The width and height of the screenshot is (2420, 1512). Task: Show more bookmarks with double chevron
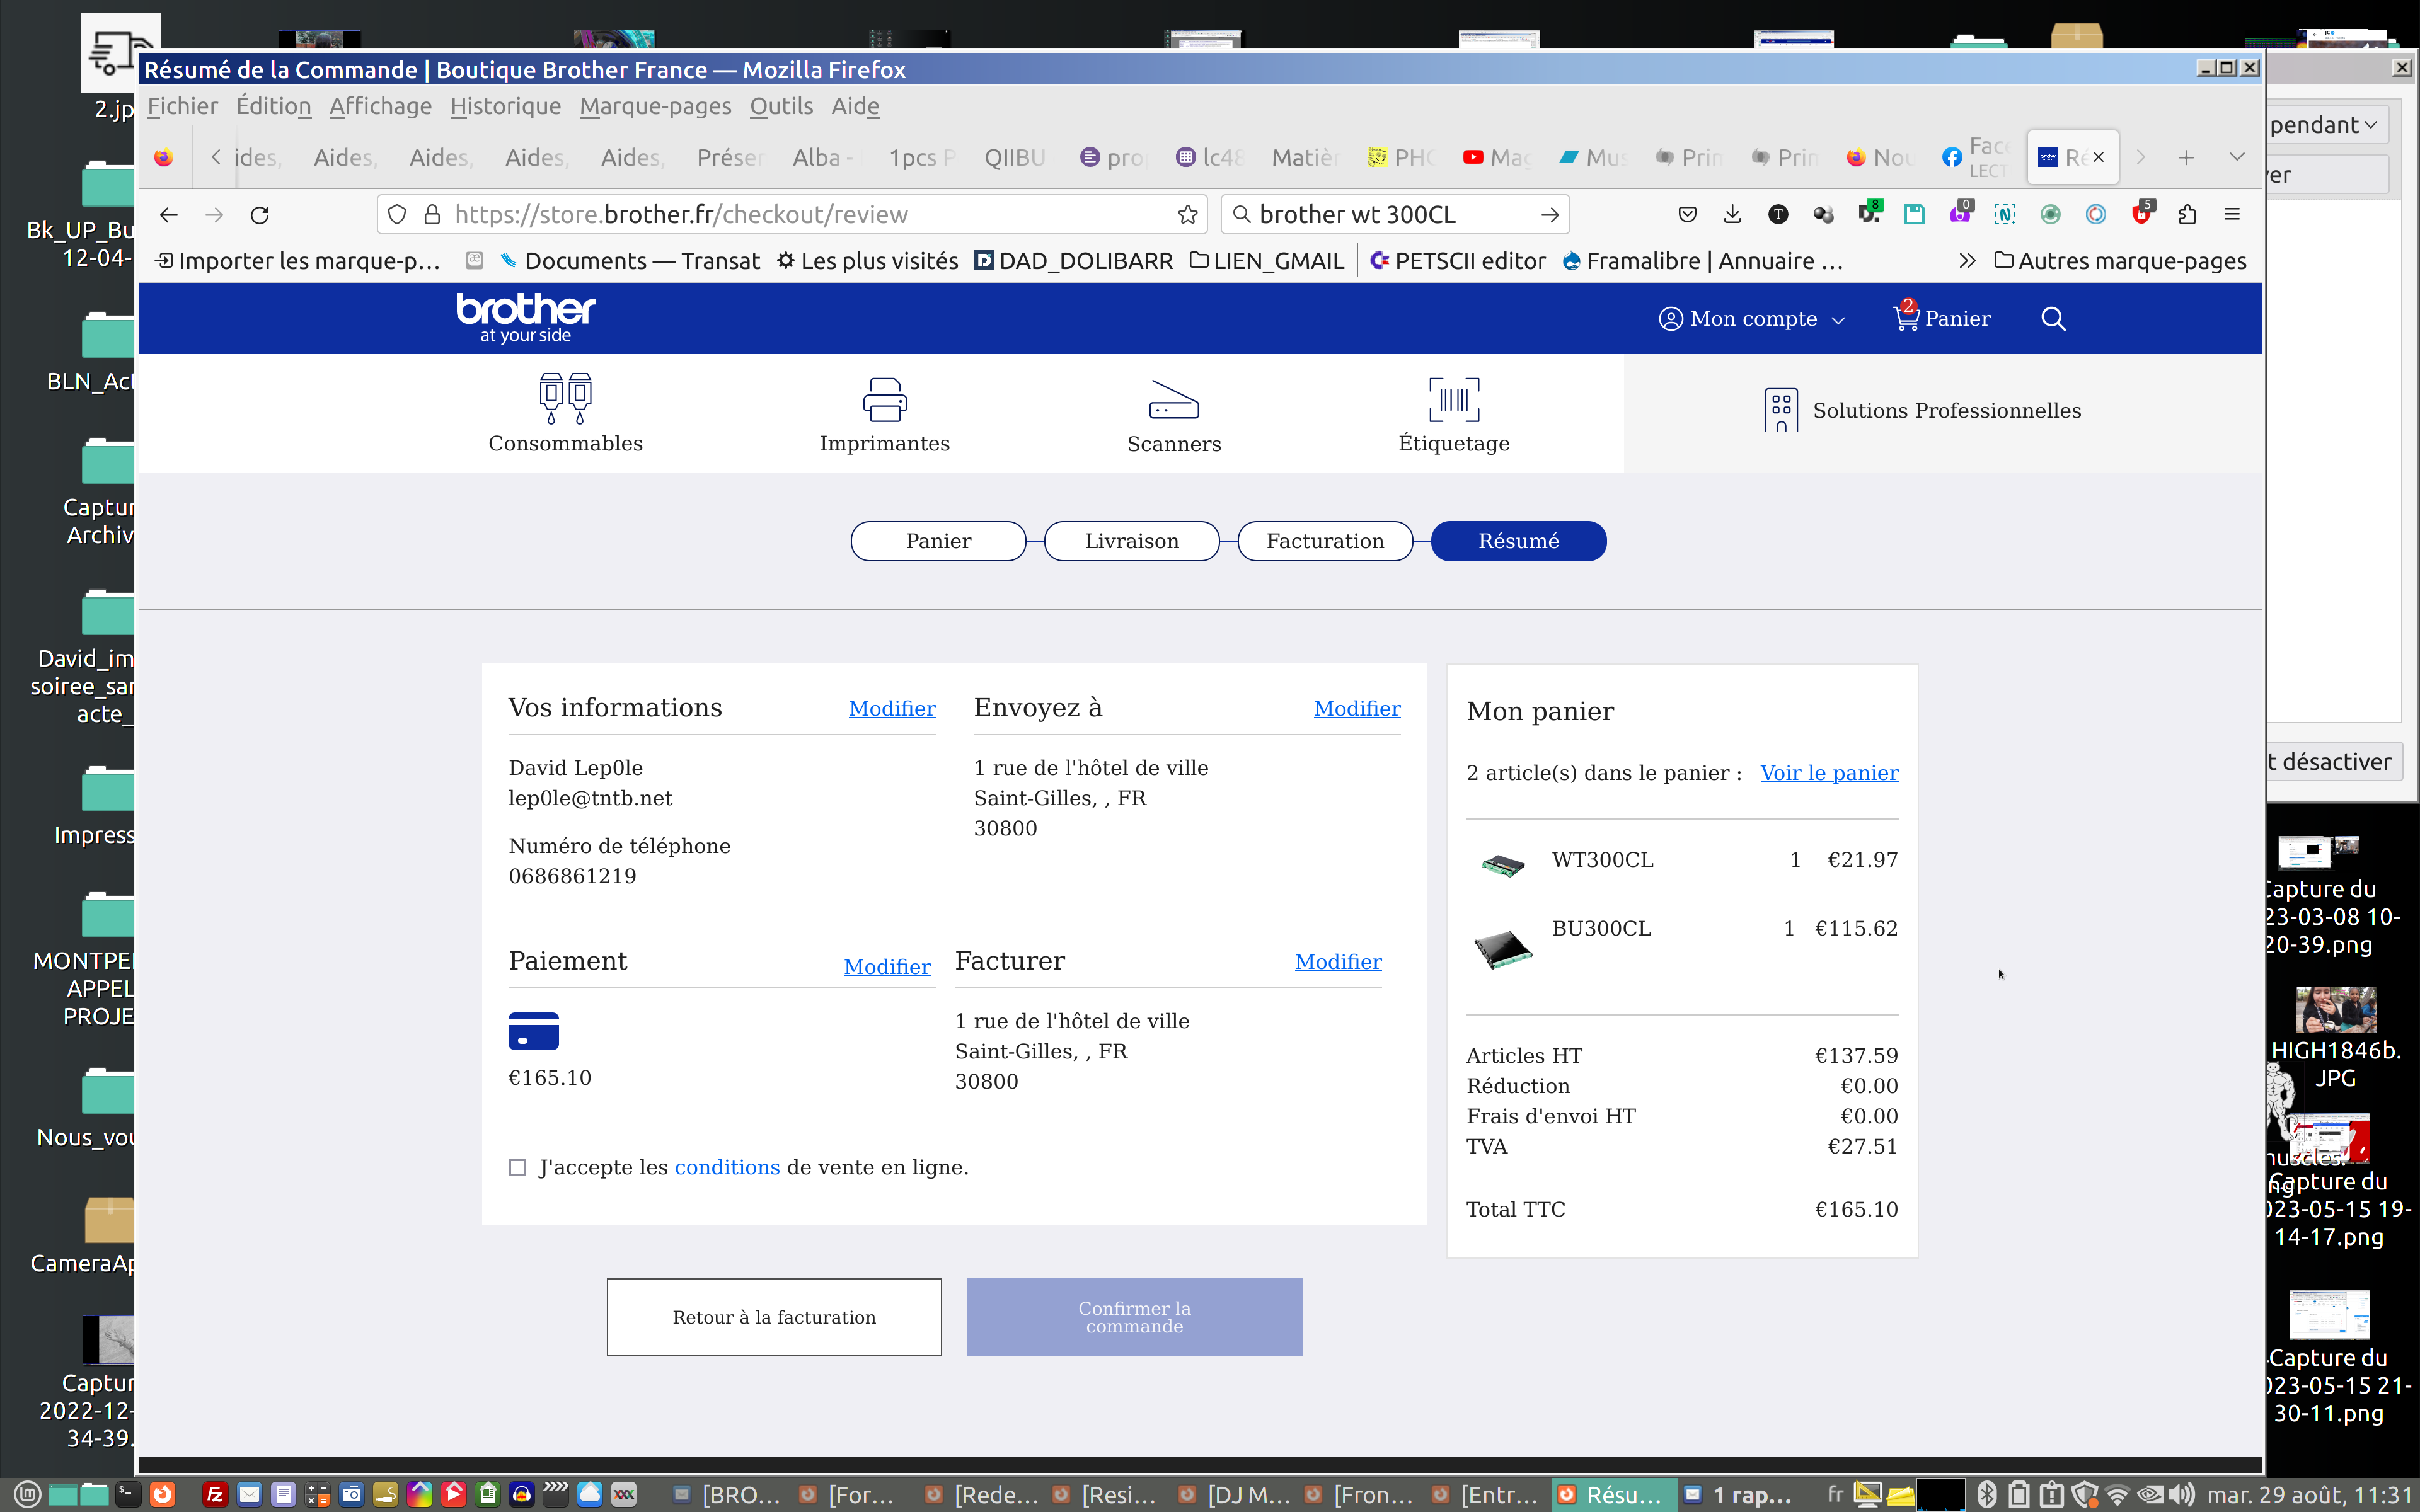[x=1967, y=261]
